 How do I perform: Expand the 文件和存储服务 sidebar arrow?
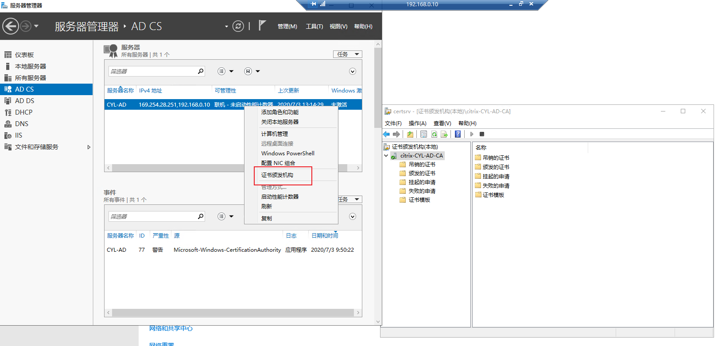pyautogui.click(x=89, y=147)
